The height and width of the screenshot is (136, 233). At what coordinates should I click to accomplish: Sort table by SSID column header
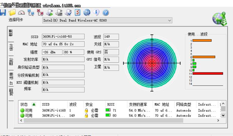[x=54, y=105]
